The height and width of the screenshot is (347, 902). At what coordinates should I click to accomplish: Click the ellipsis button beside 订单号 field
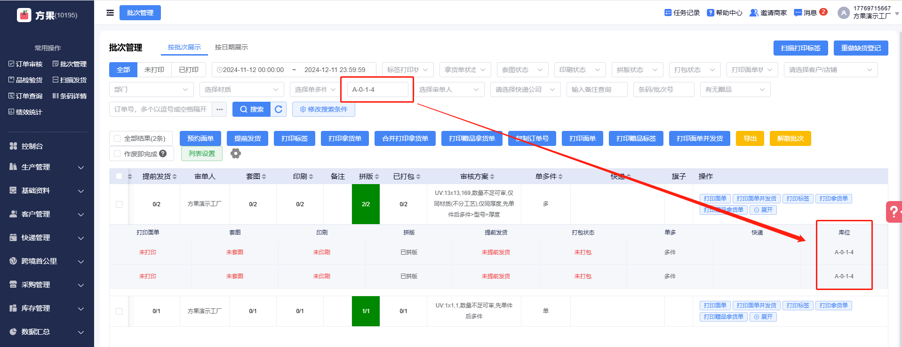pyautogui.click(x=220, y=109)
